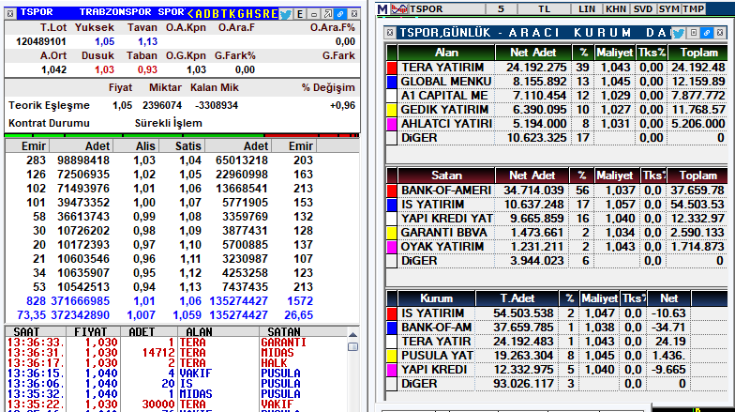Click the KHN button in chart toolbar
This screenshot has width=735, height=412.
[x=615, y=9]
